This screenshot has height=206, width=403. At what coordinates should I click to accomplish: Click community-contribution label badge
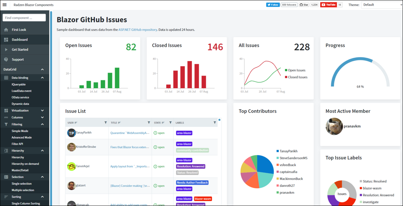click(192, 150)
